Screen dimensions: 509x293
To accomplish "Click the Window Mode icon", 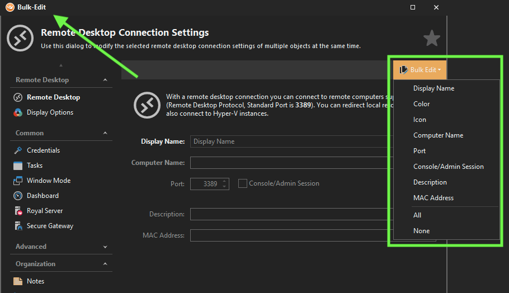I will point(17,181).
